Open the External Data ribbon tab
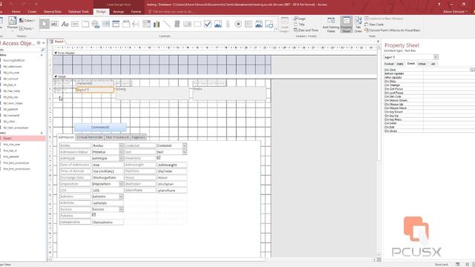 [x=53, y=12]
